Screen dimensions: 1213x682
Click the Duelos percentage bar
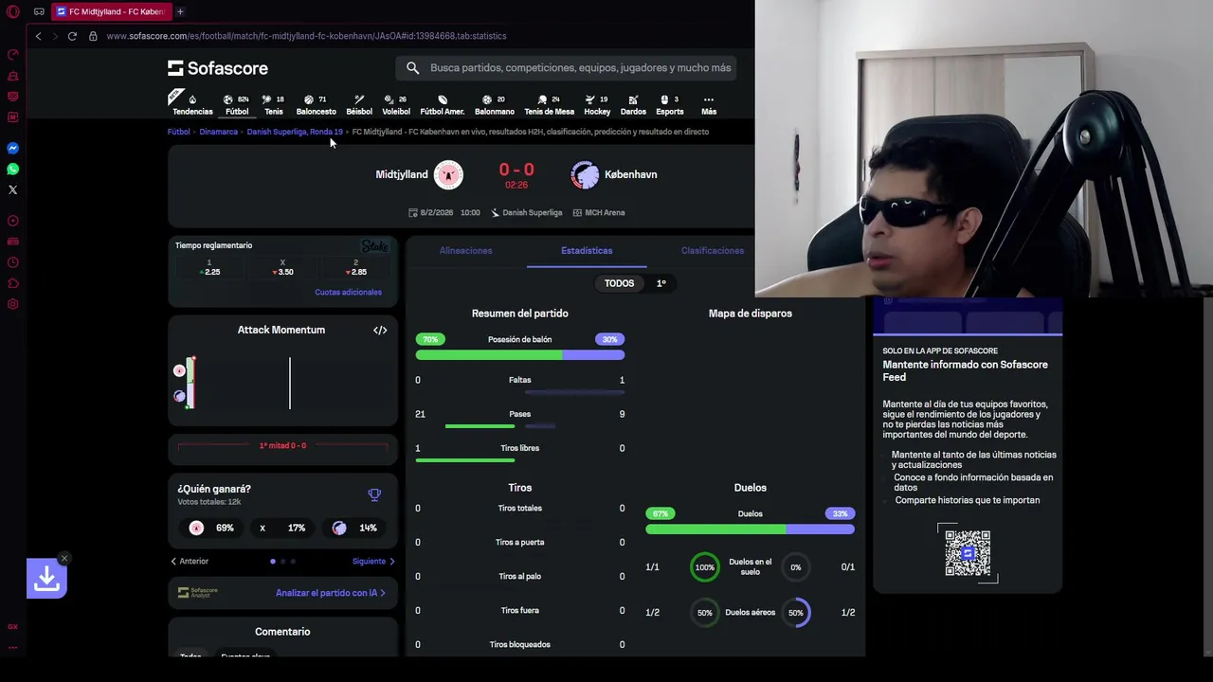pos(750,529)
